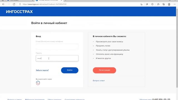
Task: Click the Войти в личный кабинет heading
Action: point(49,23)
